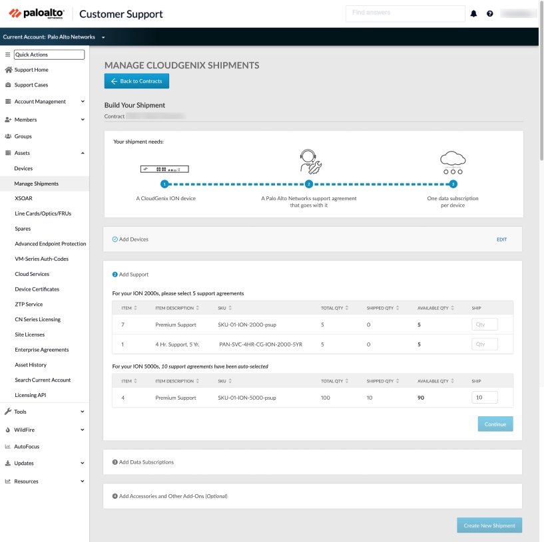Viewport: 544px width, 542px height.
Task: Open Device Certificates in the sidebar
Action: point(37,289)
